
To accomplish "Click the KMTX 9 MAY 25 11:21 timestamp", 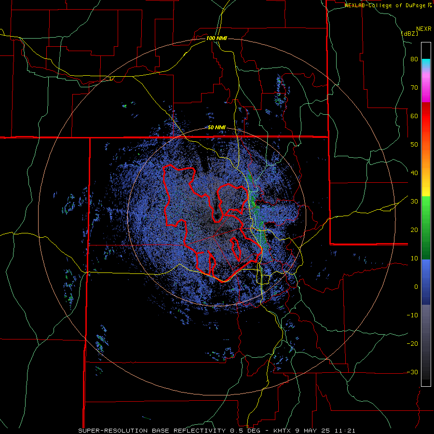I will (314, 431).
